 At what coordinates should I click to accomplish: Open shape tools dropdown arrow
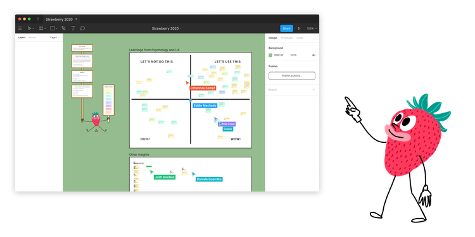56,28
